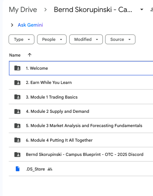Click the folder icon for Module 1 Trading Basics
153x196 pixels.
coord(17,97)
